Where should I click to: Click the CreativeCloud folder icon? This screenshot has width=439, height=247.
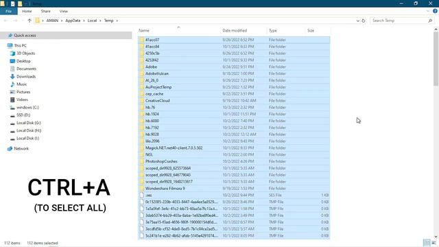[142, 101]
